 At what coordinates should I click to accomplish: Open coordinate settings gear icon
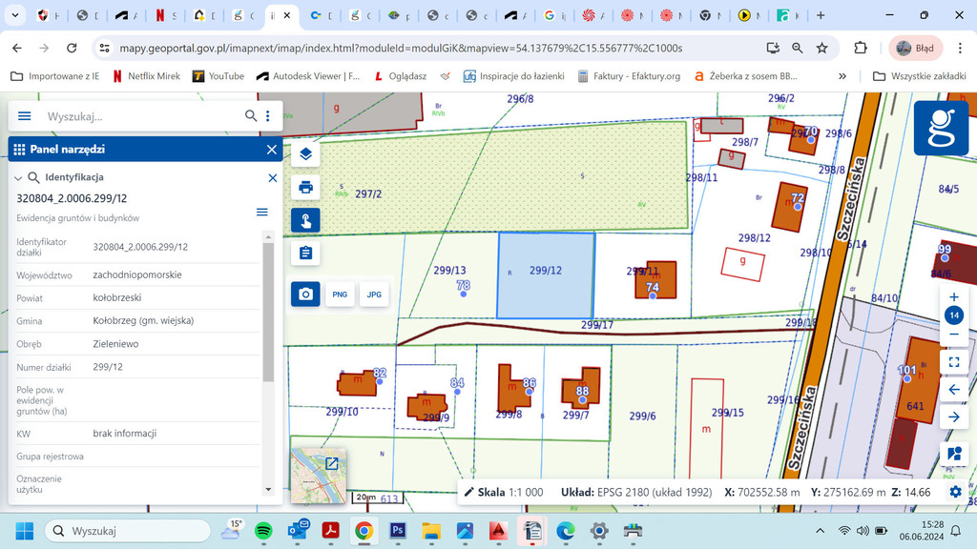[x=955, y=492]
